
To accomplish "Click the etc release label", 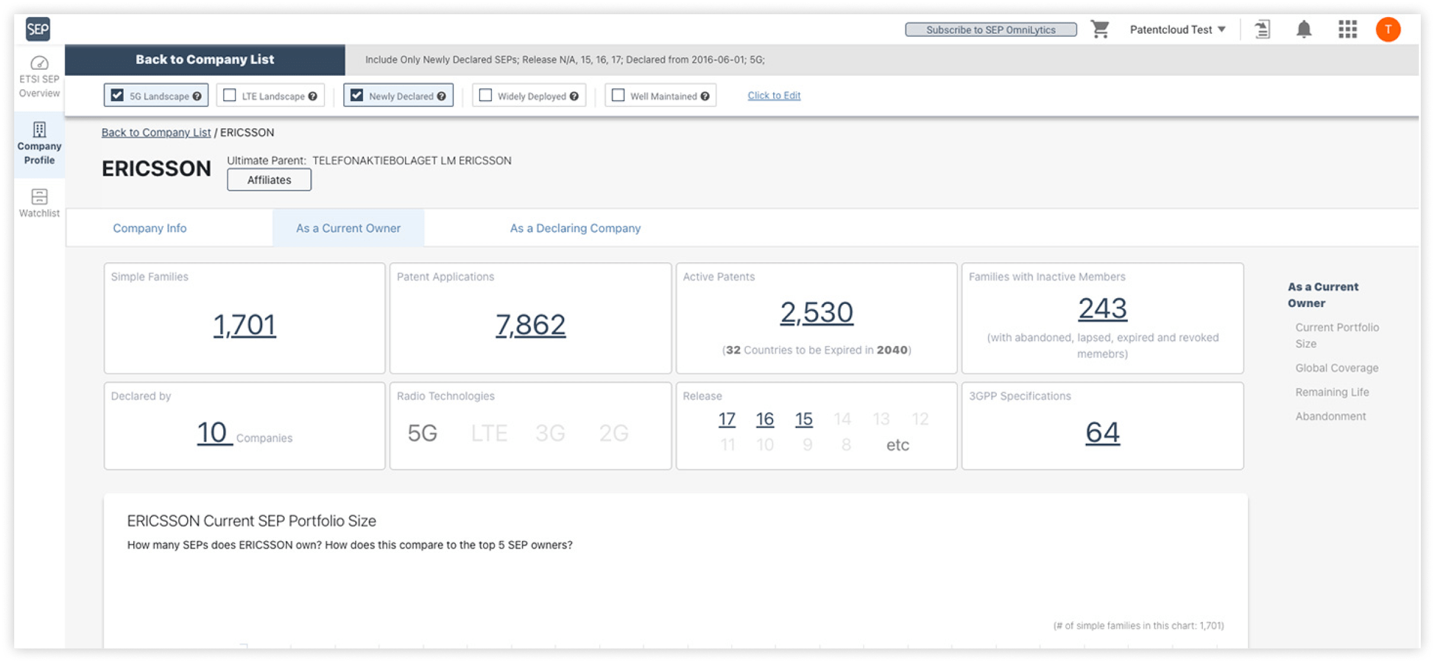I will (x=897, y=445).
